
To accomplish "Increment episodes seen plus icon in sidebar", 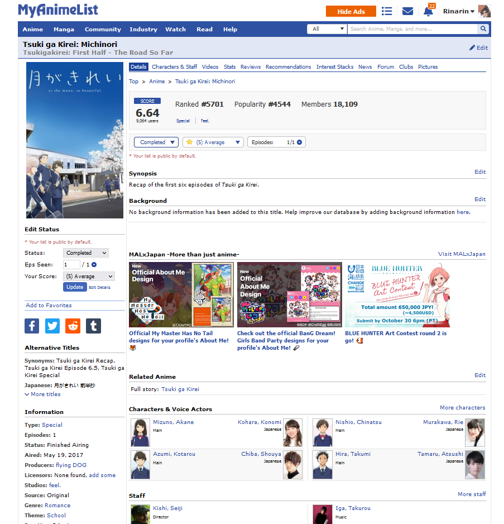I will (x=94, y=265).
